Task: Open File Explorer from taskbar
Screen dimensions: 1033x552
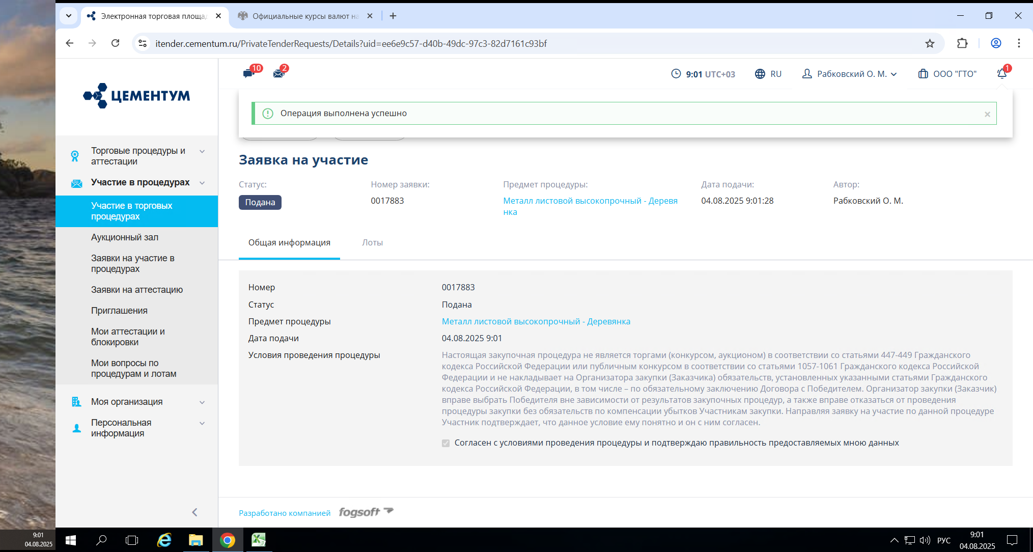Action: [196, 540]
